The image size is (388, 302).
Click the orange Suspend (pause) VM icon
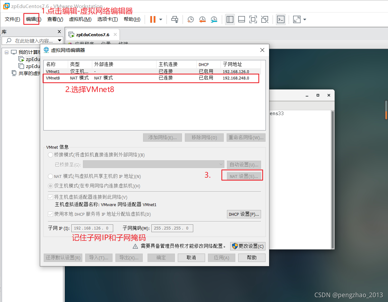[153, 20]
